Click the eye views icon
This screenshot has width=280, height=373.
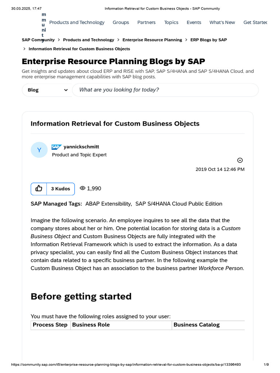click(x=82, y=188)
